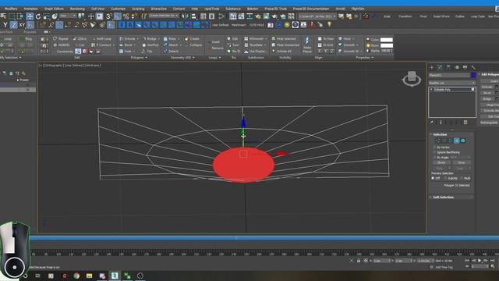Select Border sub-object level icon
The width and height of the screenshot is (499, 281).
coord(451,140)
